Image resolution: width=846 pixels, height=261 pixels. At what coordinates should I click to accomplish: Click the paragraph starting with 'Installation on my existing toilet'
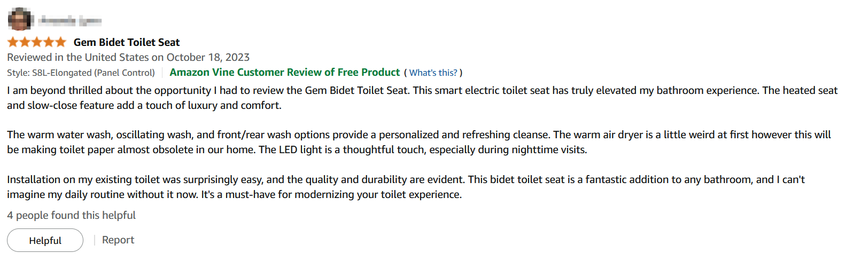tap(406, 187)
